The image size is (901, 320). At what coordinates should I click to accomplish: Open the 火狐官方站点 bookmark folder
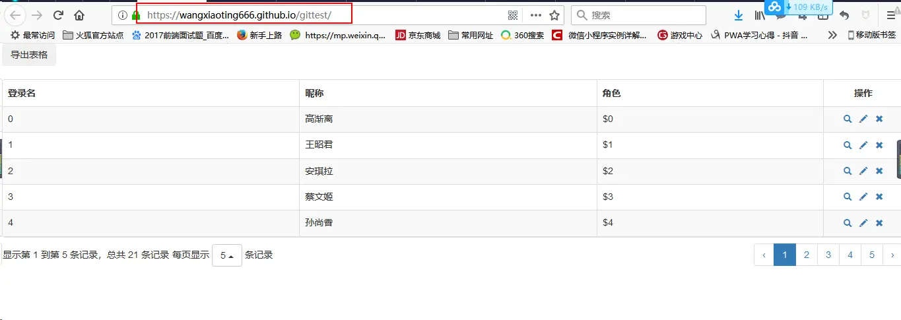point(93,36)
